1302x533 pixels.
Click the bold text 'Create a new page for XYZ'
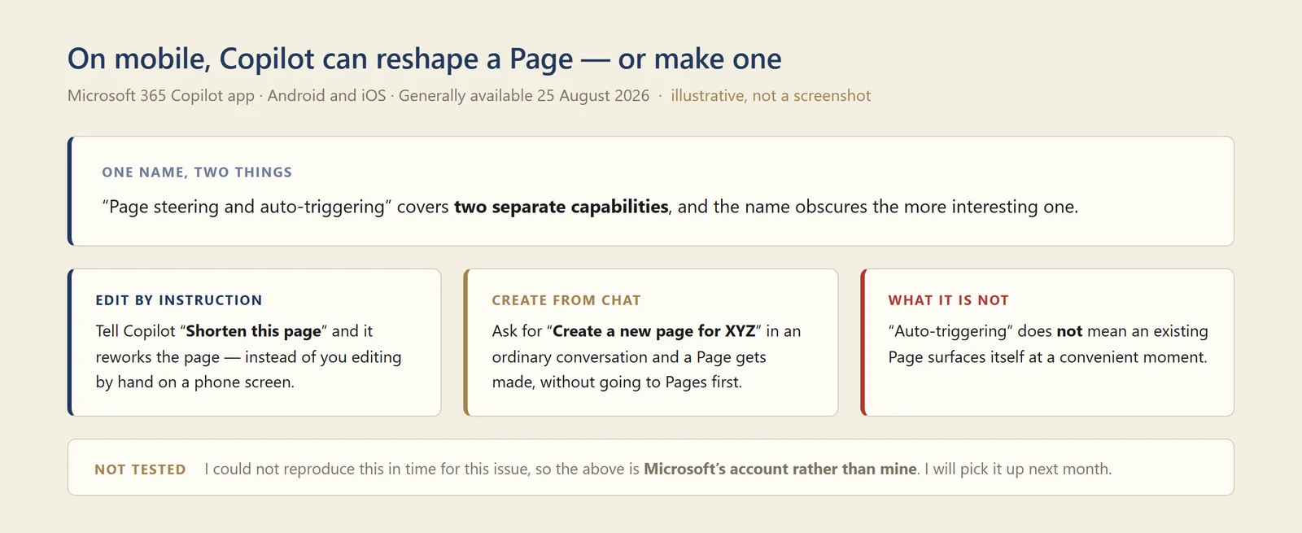(x=654, y=331)
